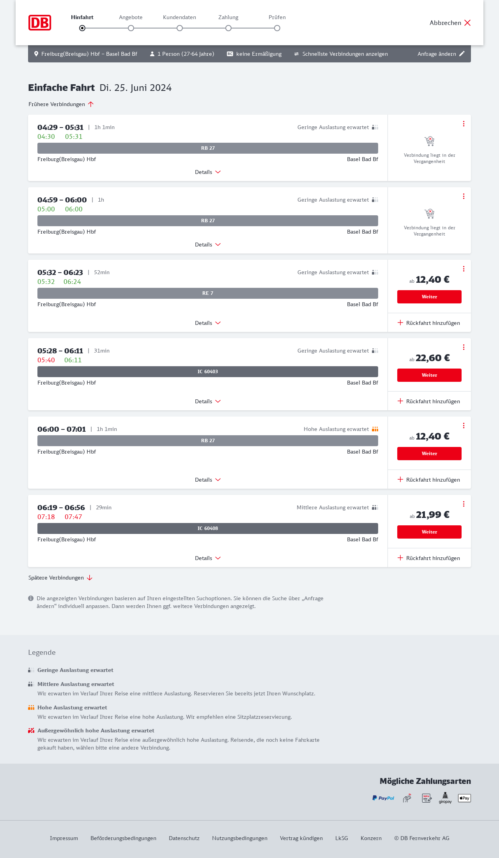The width and height of the screenshot is (499, 858).
Task: Expand Details for the 05:32 RE 7 connection
Action: (208, 323)
